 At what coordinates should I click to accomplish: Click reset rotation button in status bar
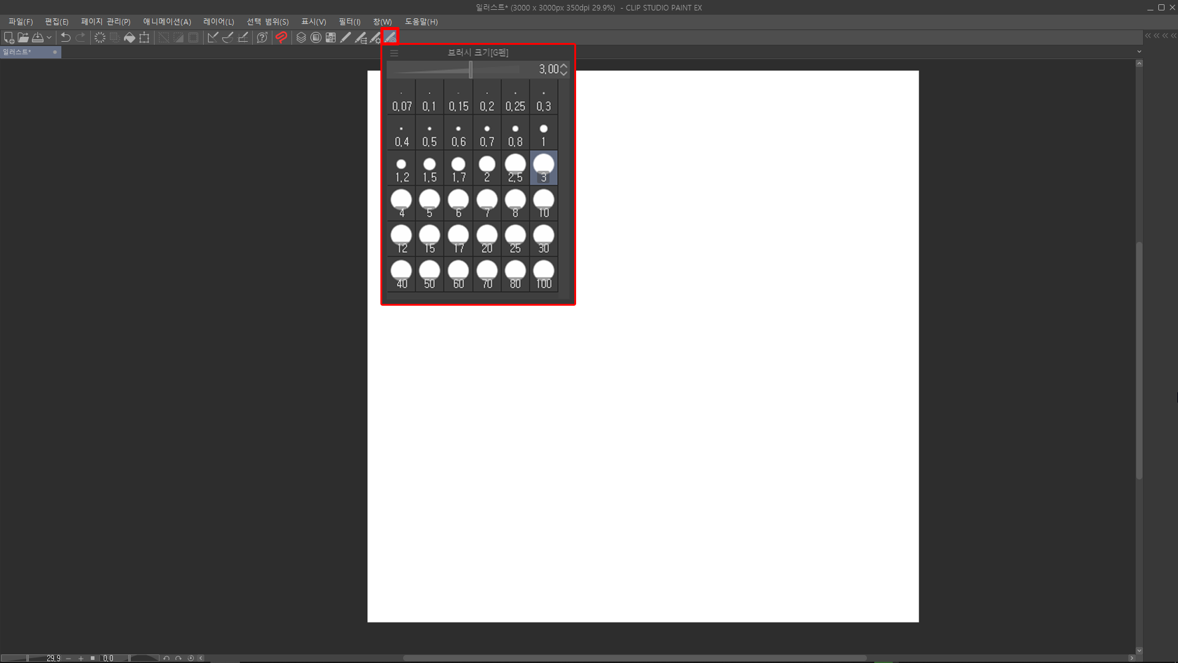pos(191,658)
